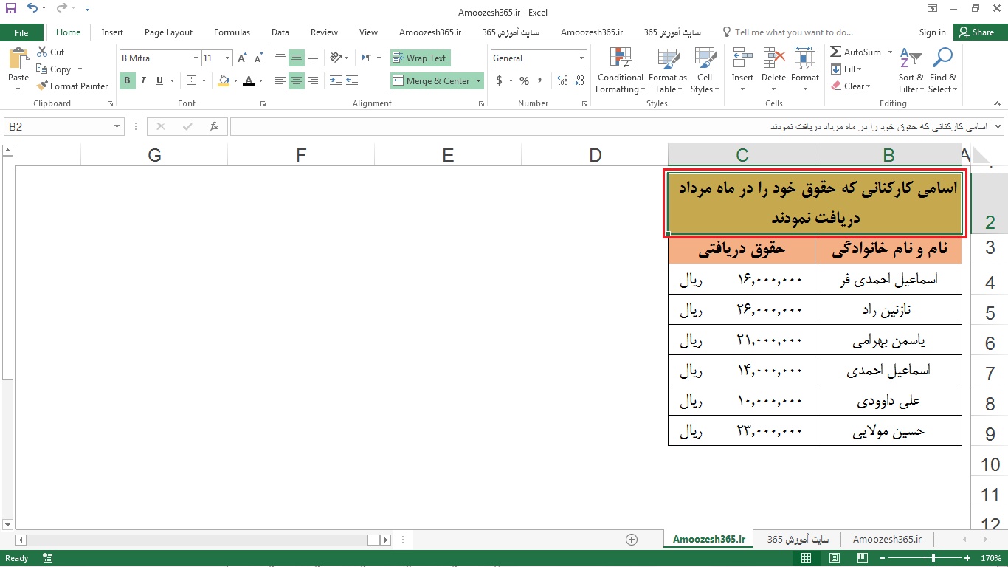Click the Increase Indent icon
Screen dimensions: 1008x567
pos(353,80)
